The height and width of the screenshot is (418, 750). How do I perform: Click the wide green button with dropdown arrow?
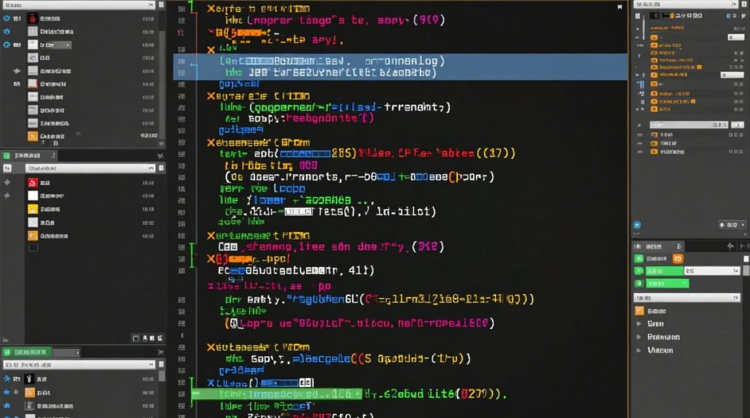point(667,284)
